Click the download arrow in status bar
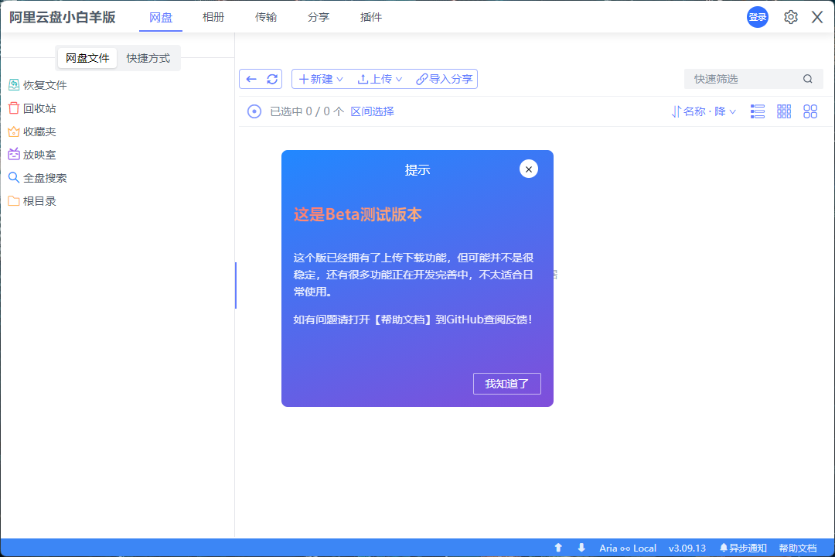Viewport: 835px width, 557px height. pyautogui.click(x=581, y=548)
